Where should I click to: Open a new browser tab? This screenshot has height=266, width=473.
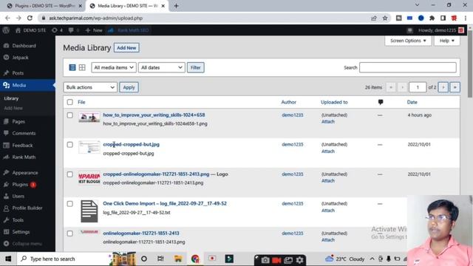pos(176,6)
